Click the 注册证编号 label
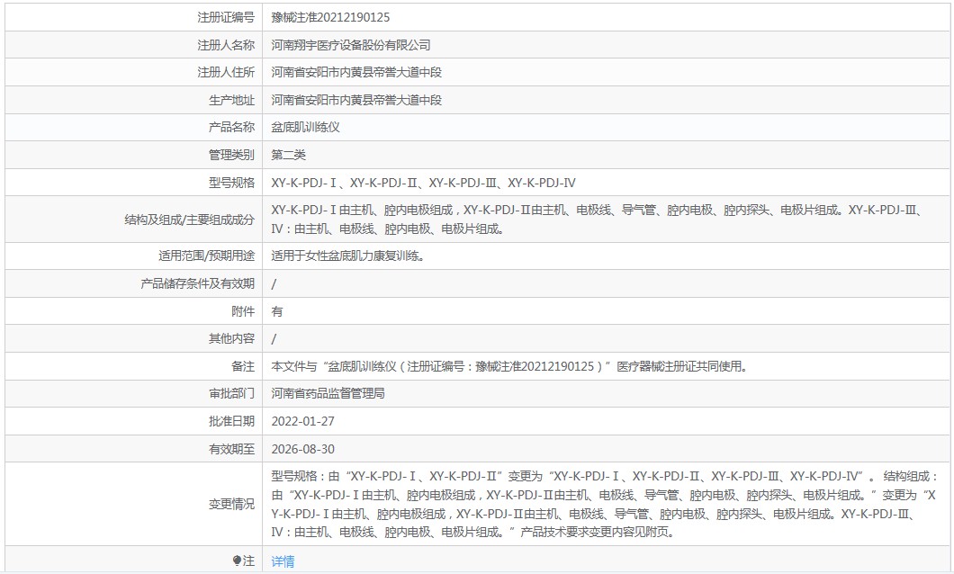Image resolution: width=954 pixels, height=574 pixels. point(226,17)
